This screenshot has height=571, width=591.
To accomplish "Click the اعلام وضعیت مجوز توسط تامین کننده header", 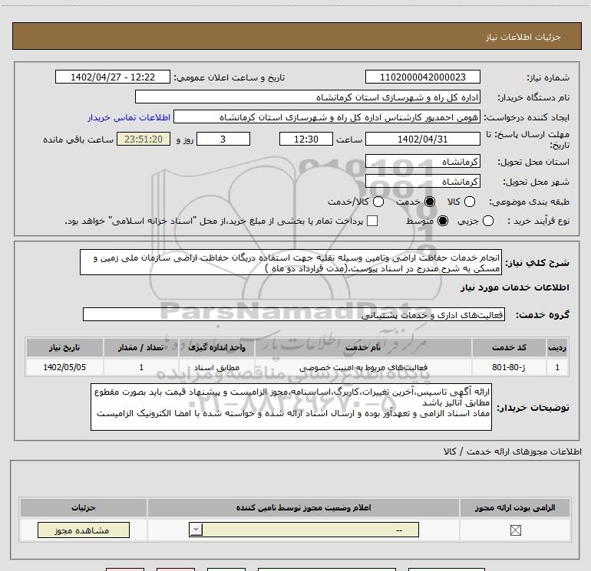I will coord(303,507).
